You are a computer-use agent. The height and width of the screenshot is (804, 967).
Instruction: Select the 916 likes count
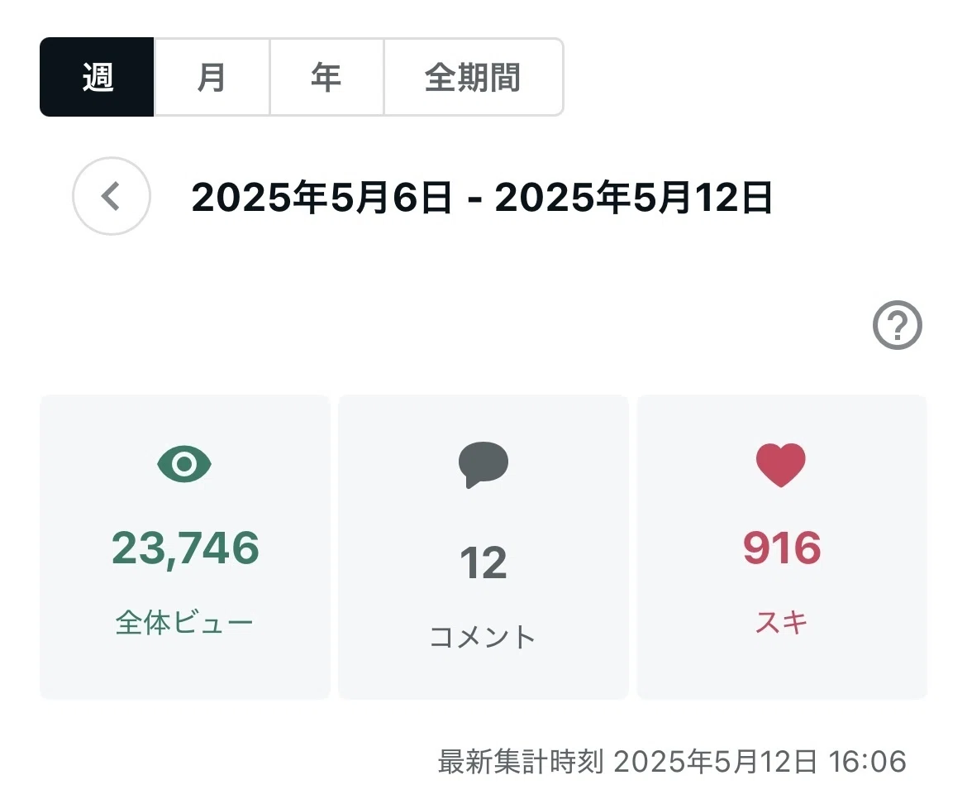[x=782, y=548]
